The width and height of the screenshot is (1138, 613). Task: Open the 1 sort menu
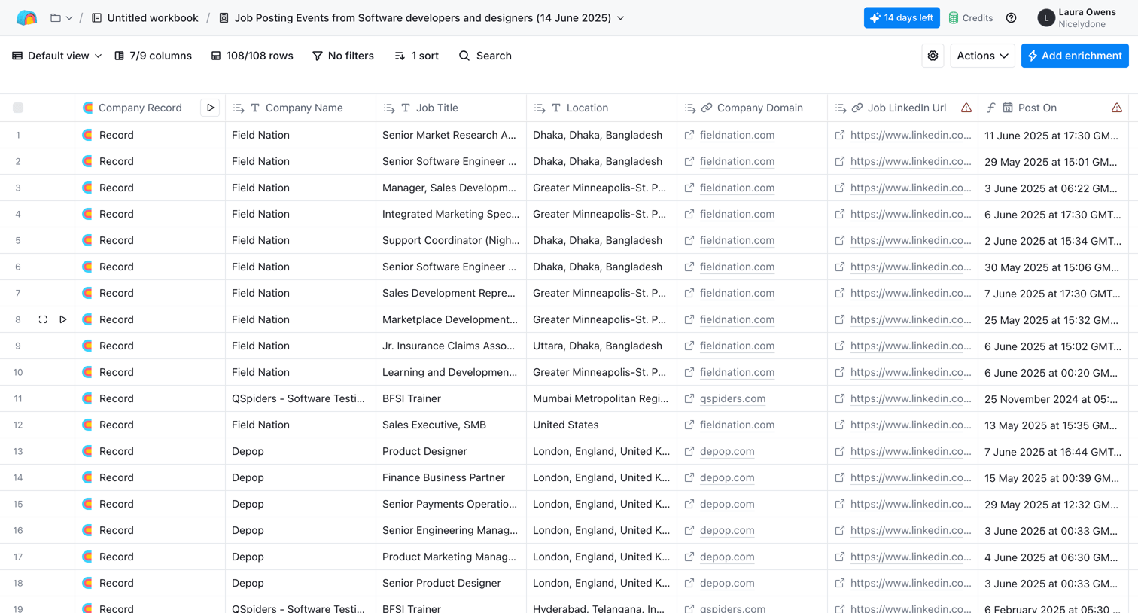tap(416, 56)
